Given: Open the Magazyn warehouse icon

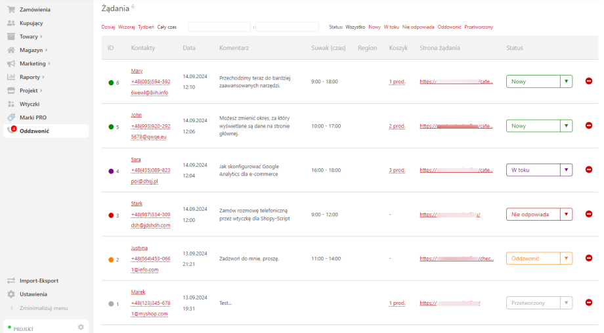Looking at the screenshot, I should [11, 50].
